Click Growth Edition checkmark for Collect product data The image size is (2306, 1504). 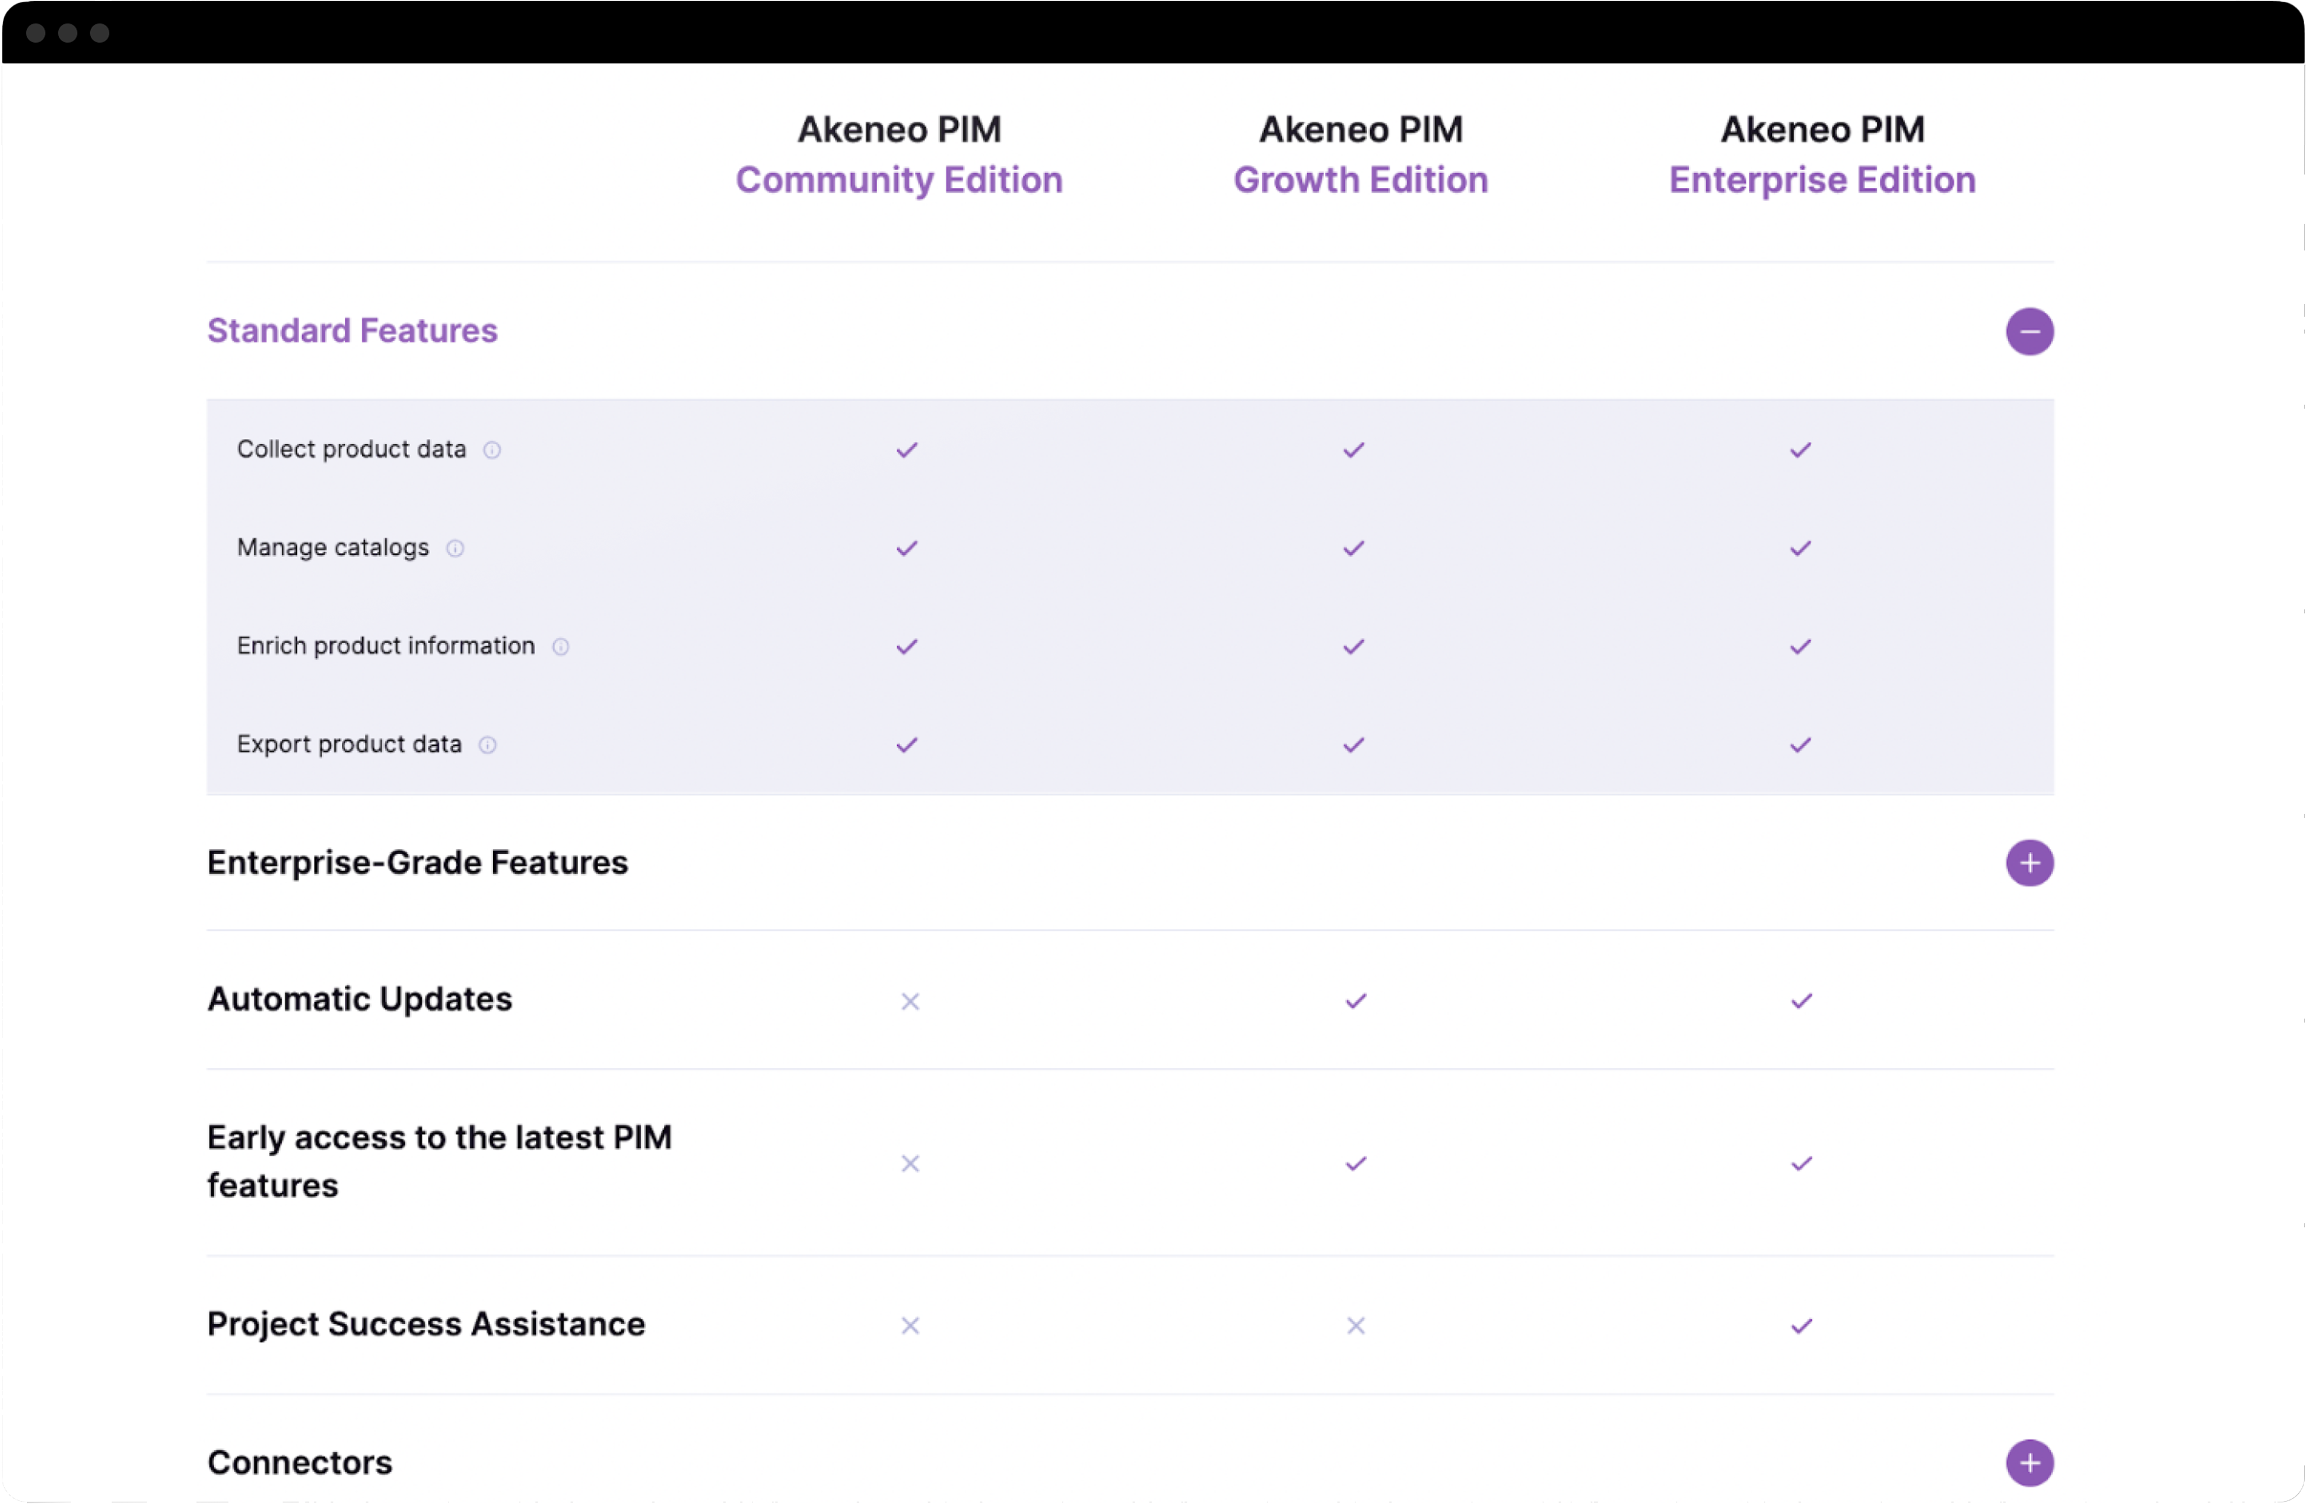tap(1354, 450)
